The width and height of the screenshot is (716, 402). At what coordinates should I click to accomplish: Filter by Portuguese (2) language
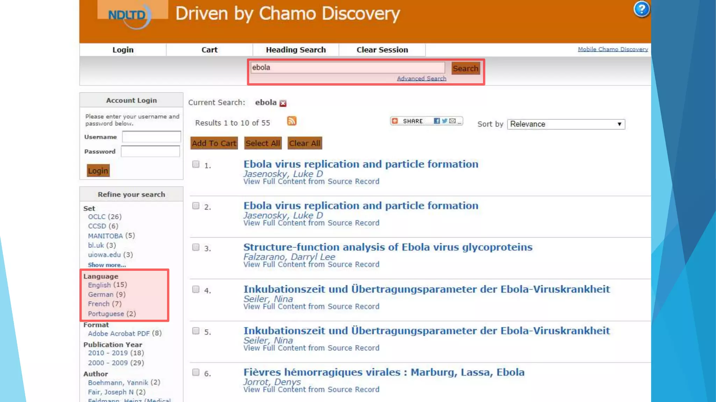112,314
